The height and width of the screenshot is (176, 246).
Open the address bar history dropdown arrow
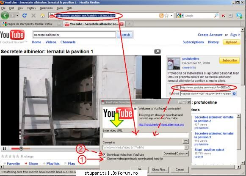click(x=171, y=16)
